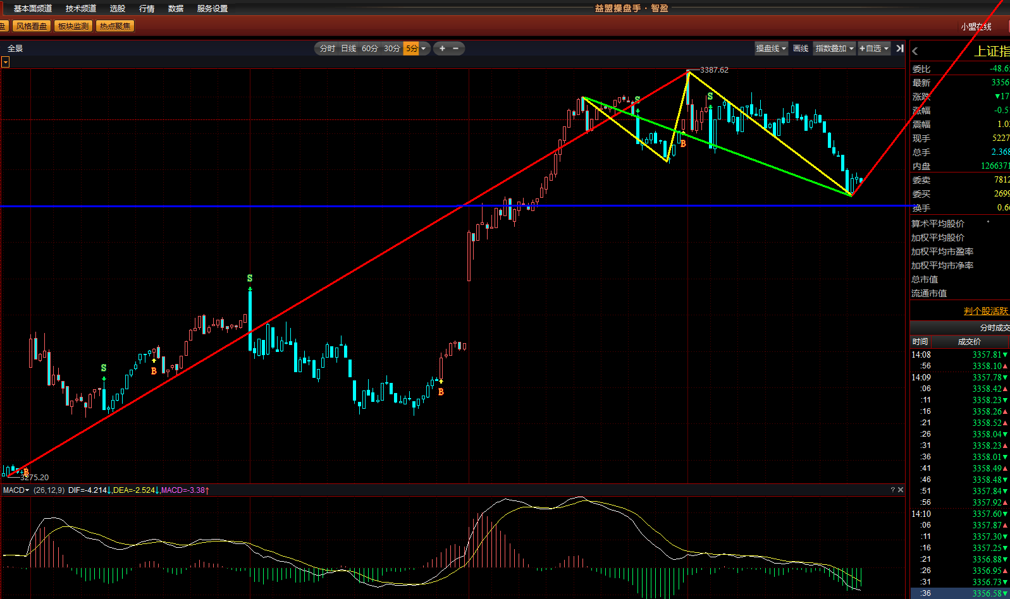
Task: Open the 选股 menu
Action: [117, 8]
